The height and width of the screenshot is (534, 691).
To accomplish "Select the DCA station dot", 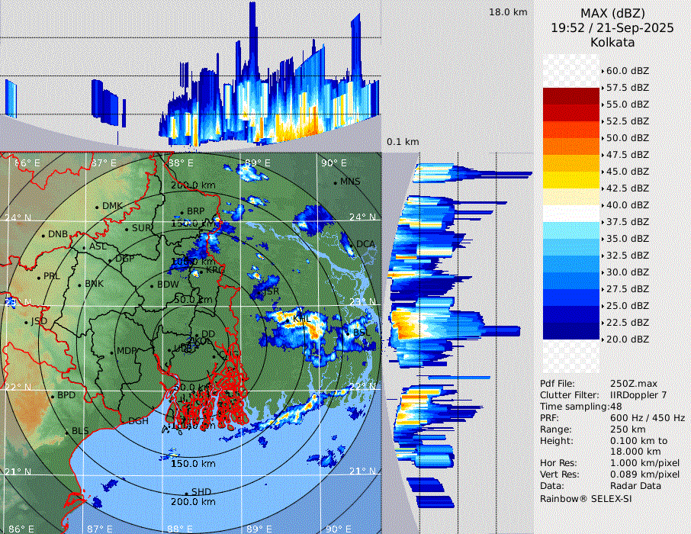I will pos(352,244).
